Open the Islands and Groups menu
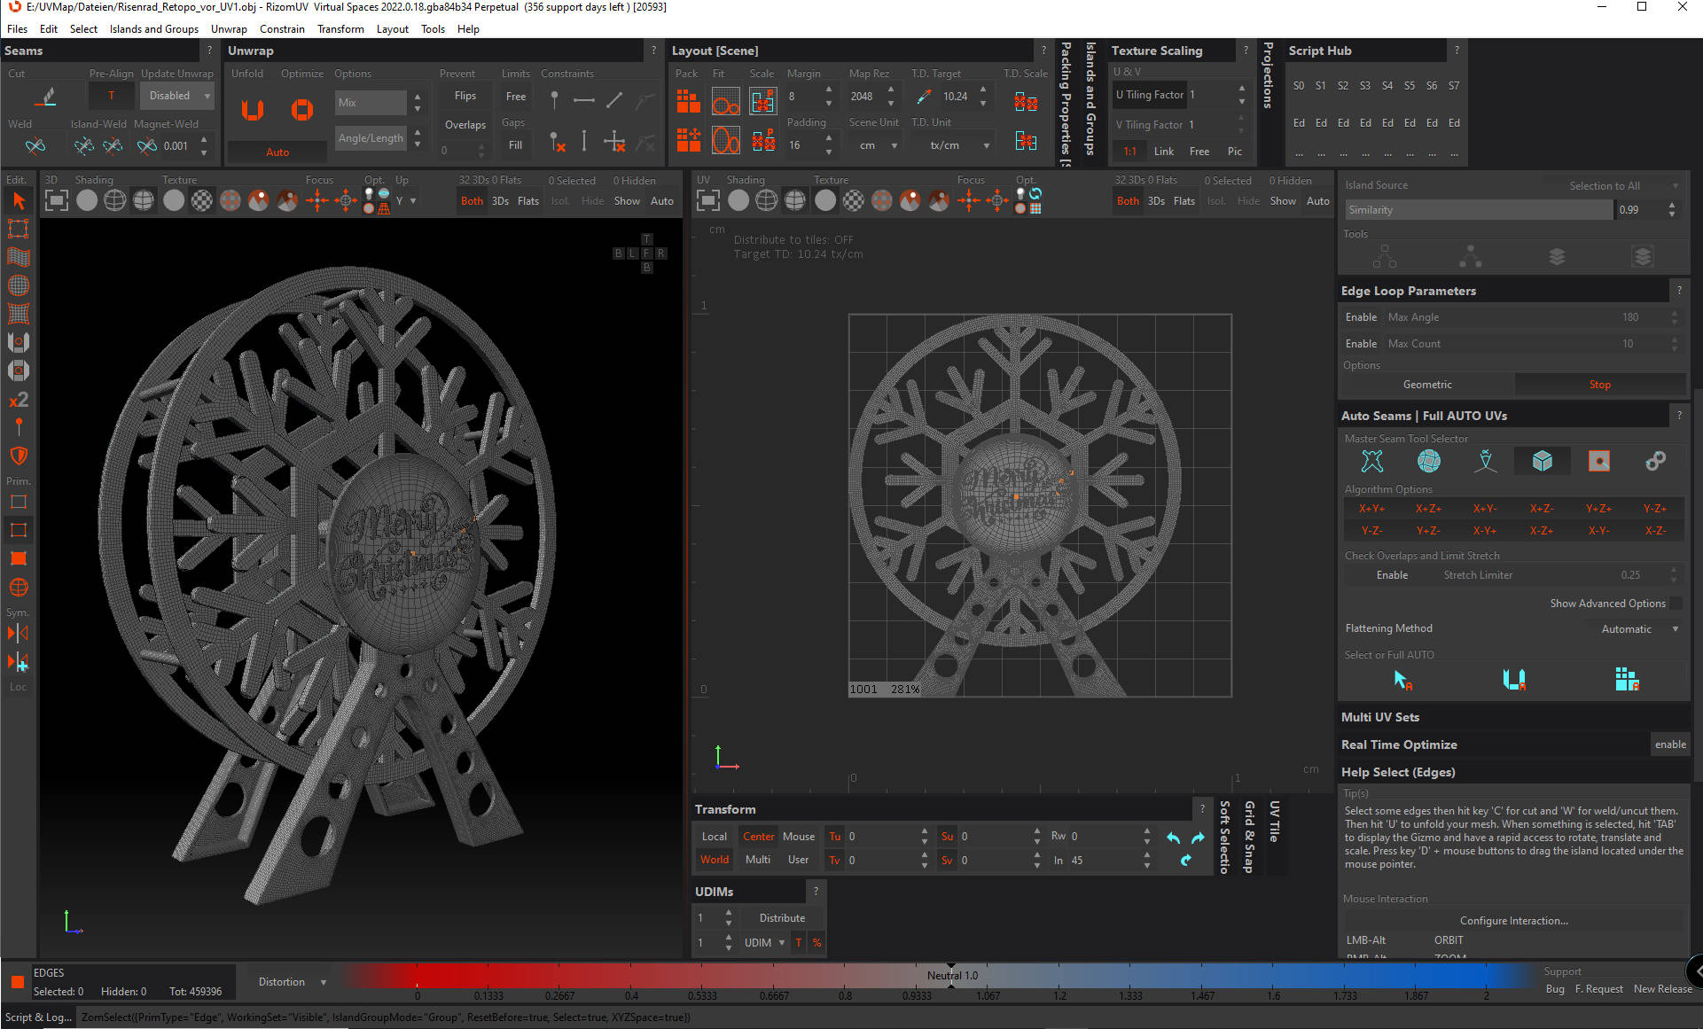Image resolution: width=1703 pixels, height=1029 pixels. tap(153, 28)
